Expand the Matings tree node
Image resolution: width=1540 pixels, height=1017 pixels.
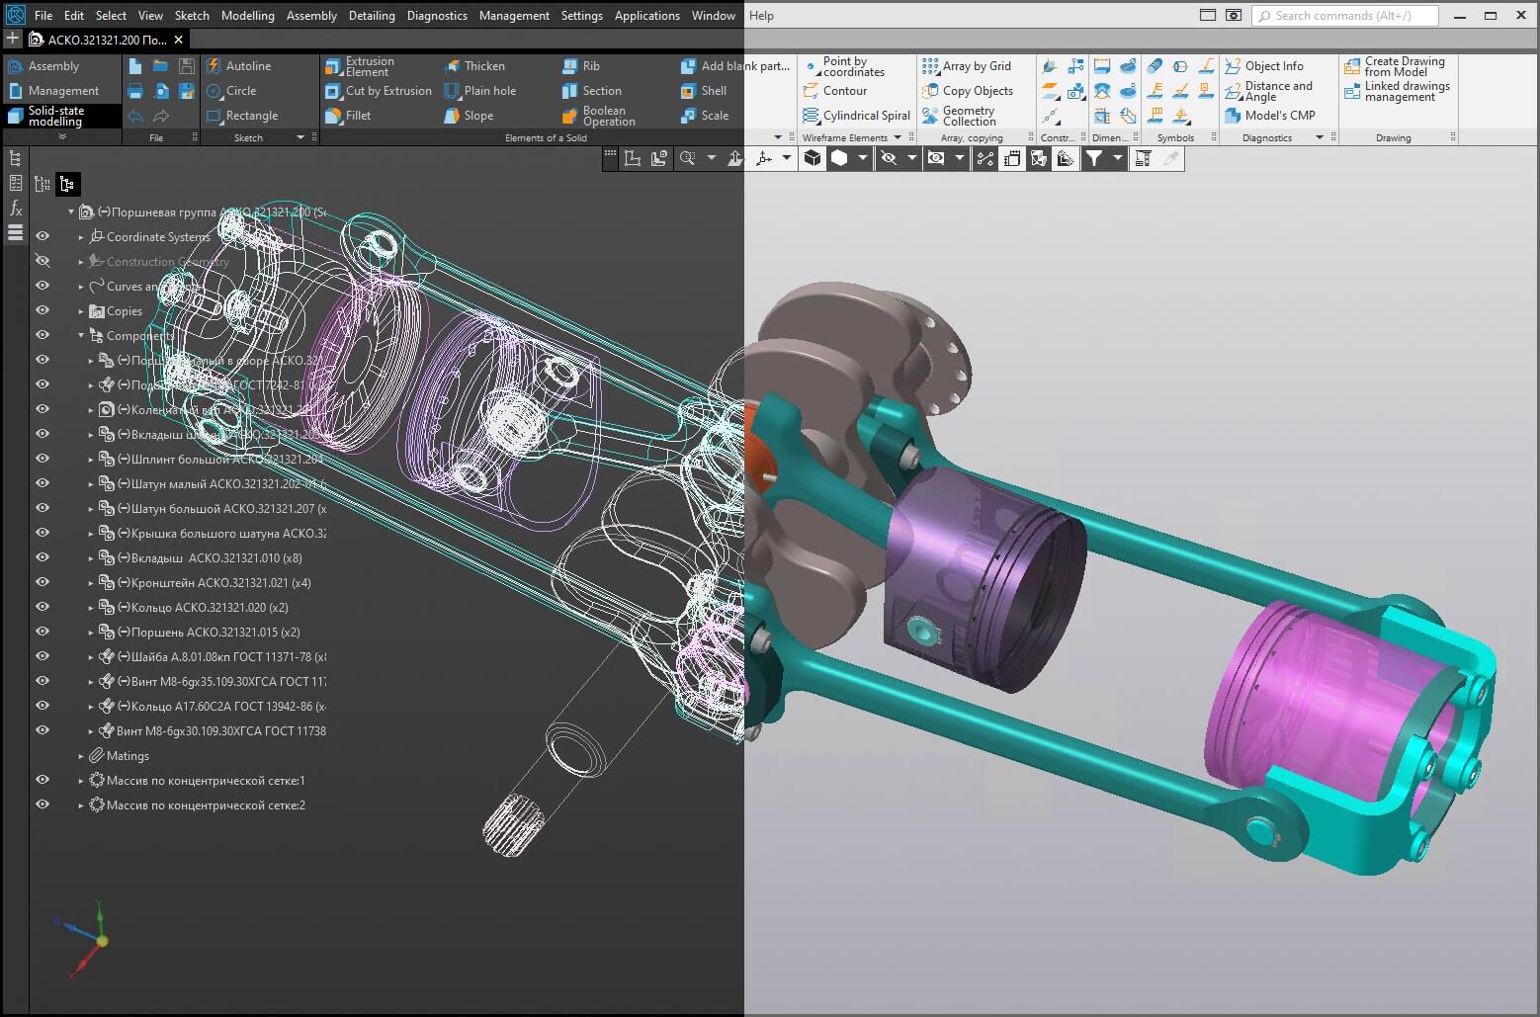tap(81, 756)
